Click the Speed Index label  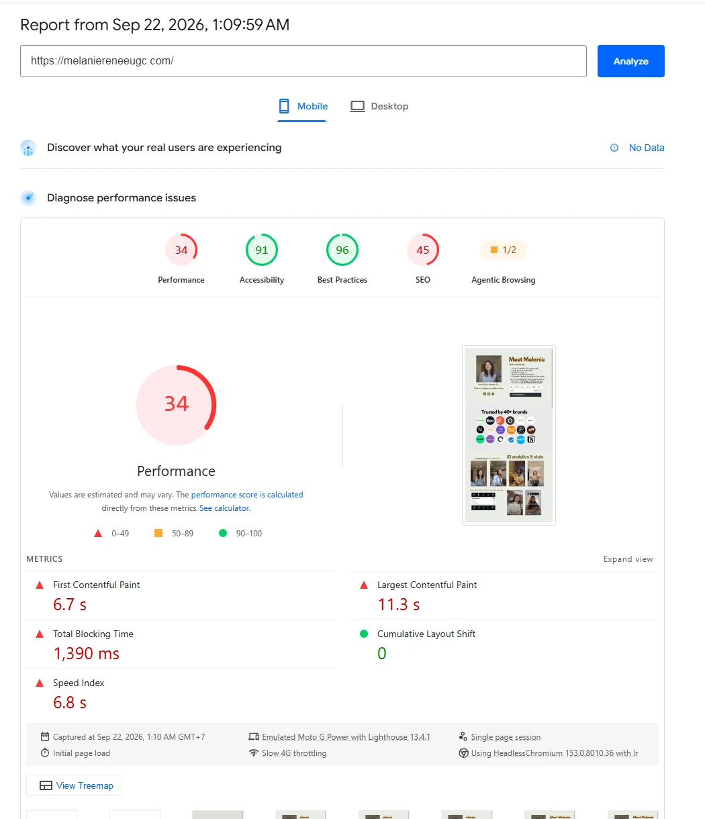(x=79, y=683)
